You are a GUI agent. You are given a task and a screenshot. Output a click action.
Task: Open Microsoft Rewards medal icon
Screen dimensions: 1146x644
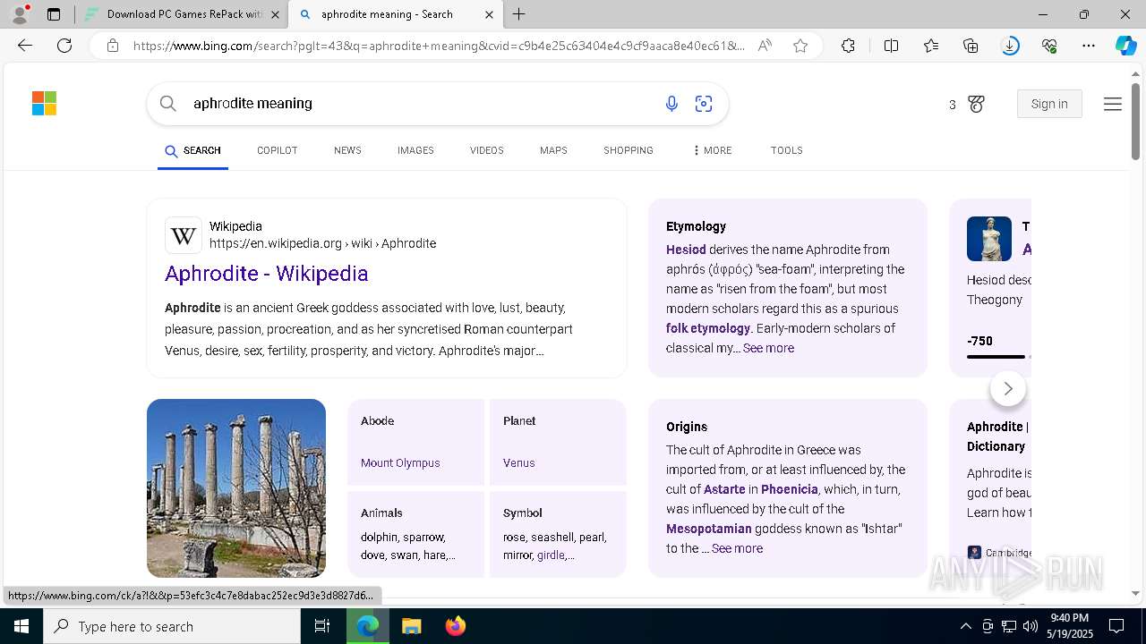tap(976, 105)
